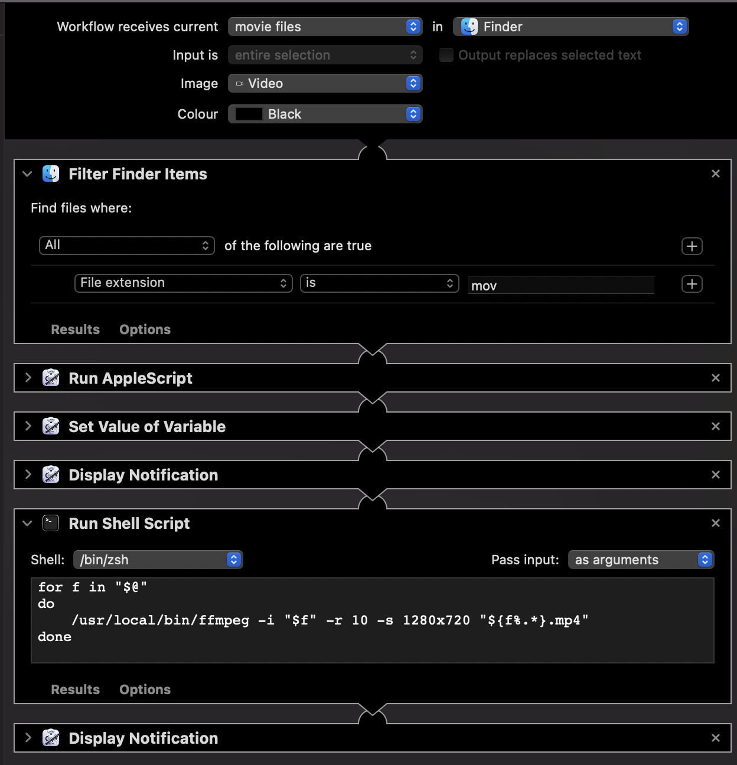Click the Run AppleScript title
Screen dimensions: 737x765
[x=131, y=378]
